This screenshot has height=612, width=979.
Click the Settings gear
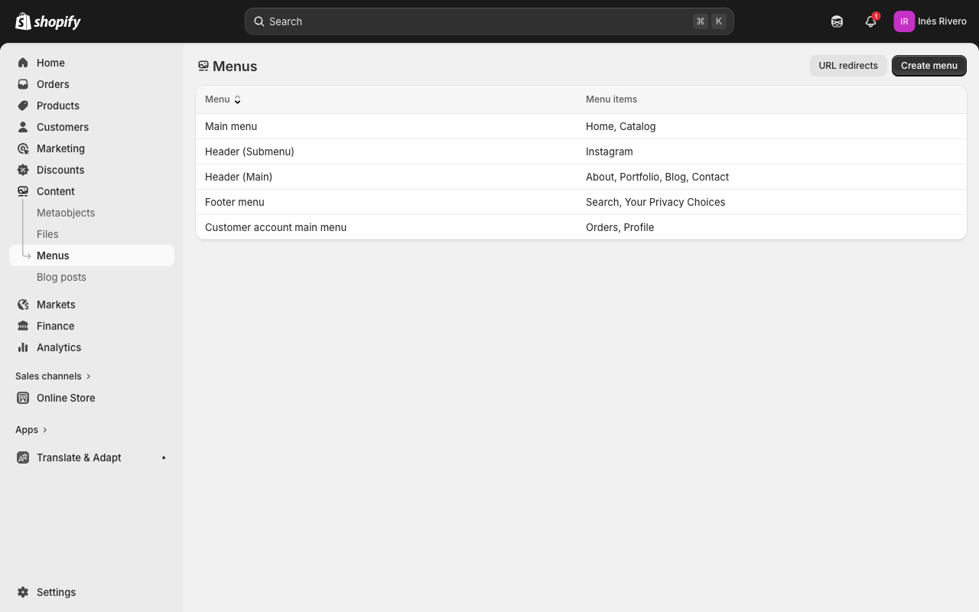23,592
